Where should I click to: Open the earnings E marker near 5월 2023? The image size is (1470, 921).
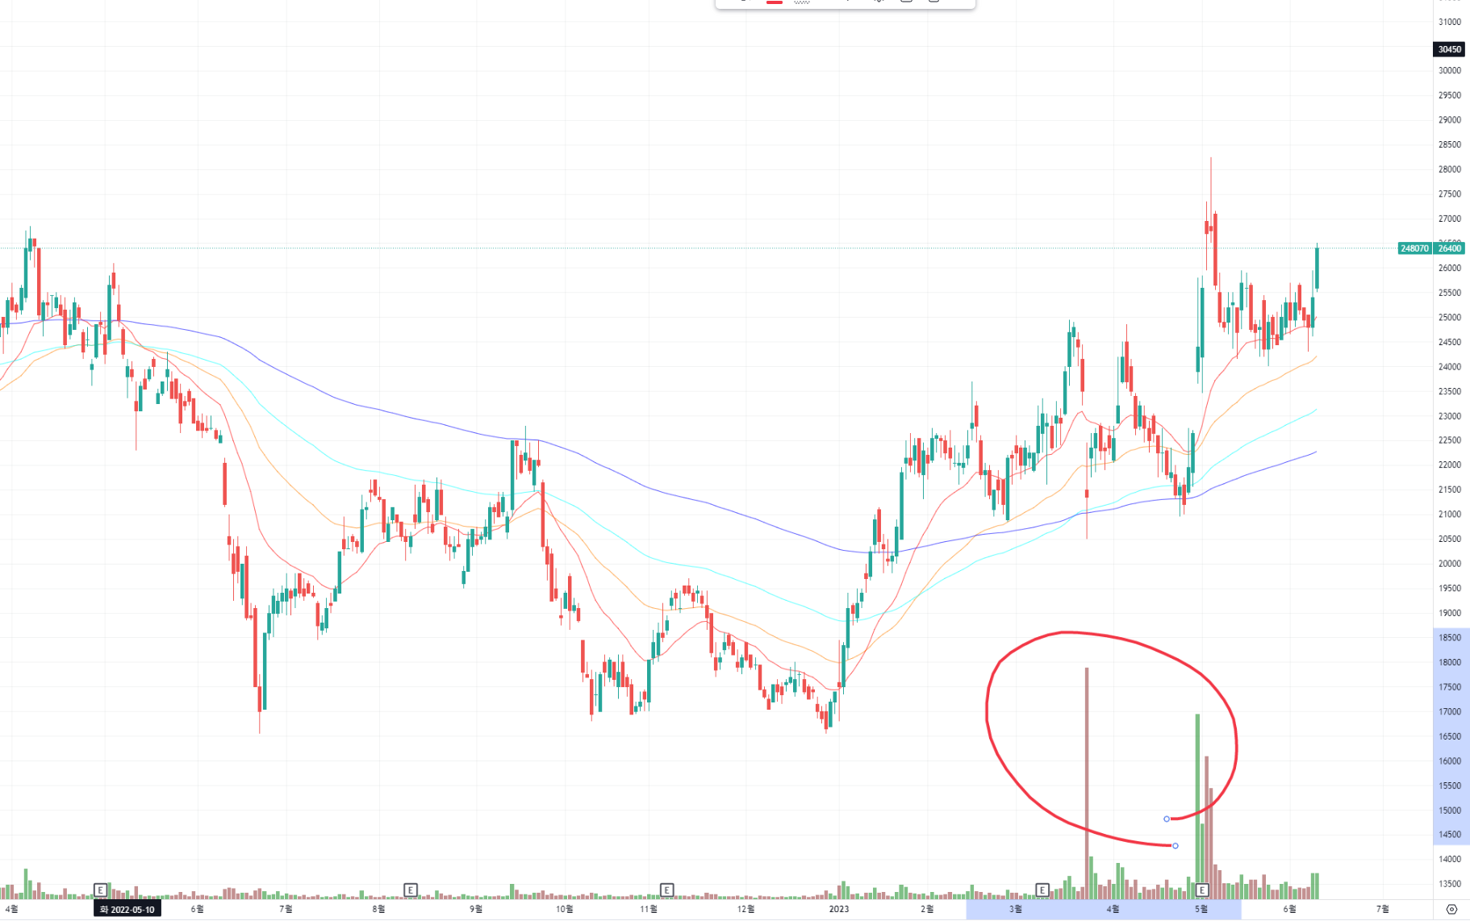(1202, 890)
